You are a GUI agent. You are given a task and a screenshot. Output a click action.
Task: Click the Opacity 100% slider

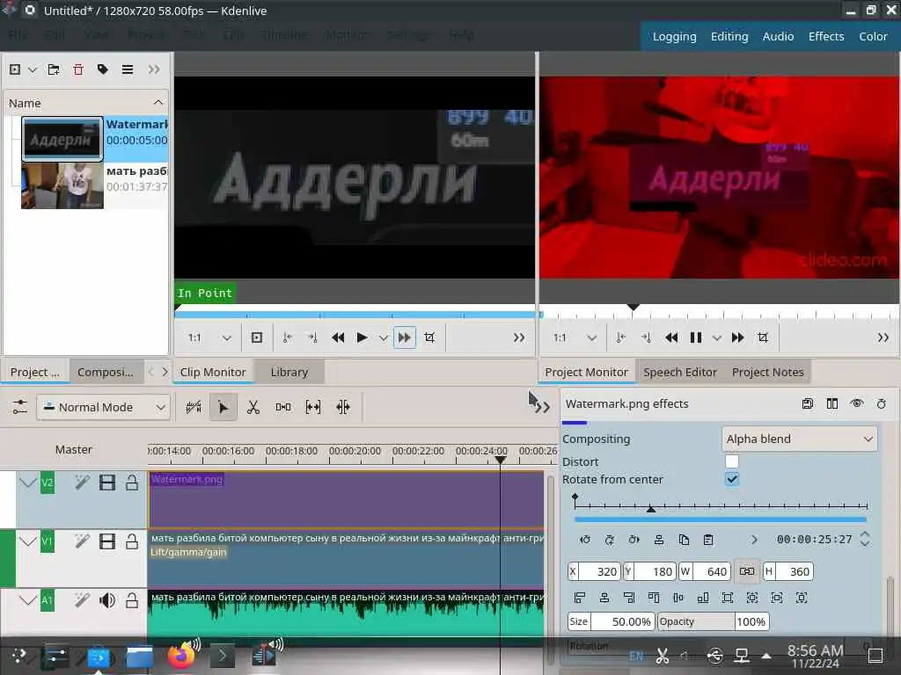point(713,621)
